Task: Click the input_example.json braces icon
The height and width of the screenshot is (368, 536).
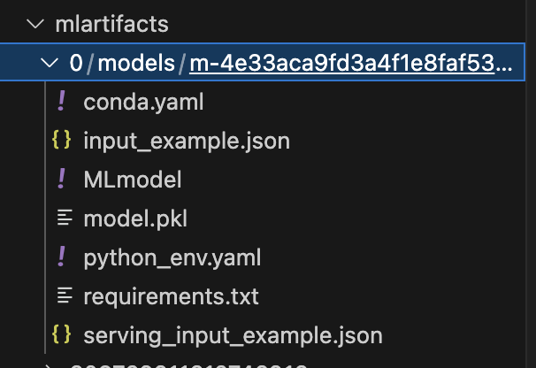Action: coord(61,141)
